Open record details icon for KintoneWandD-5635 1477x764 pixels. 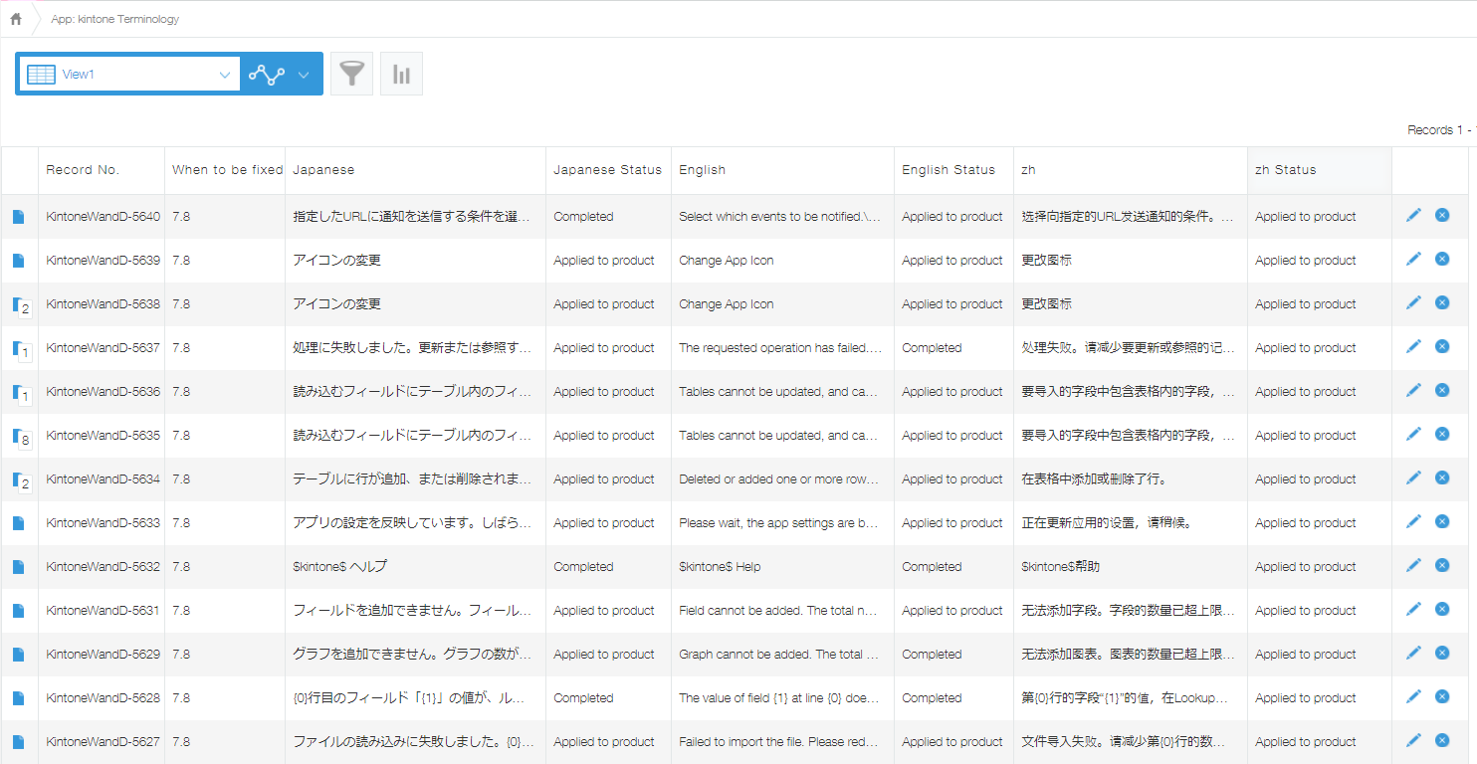click(x=20, y=437)
